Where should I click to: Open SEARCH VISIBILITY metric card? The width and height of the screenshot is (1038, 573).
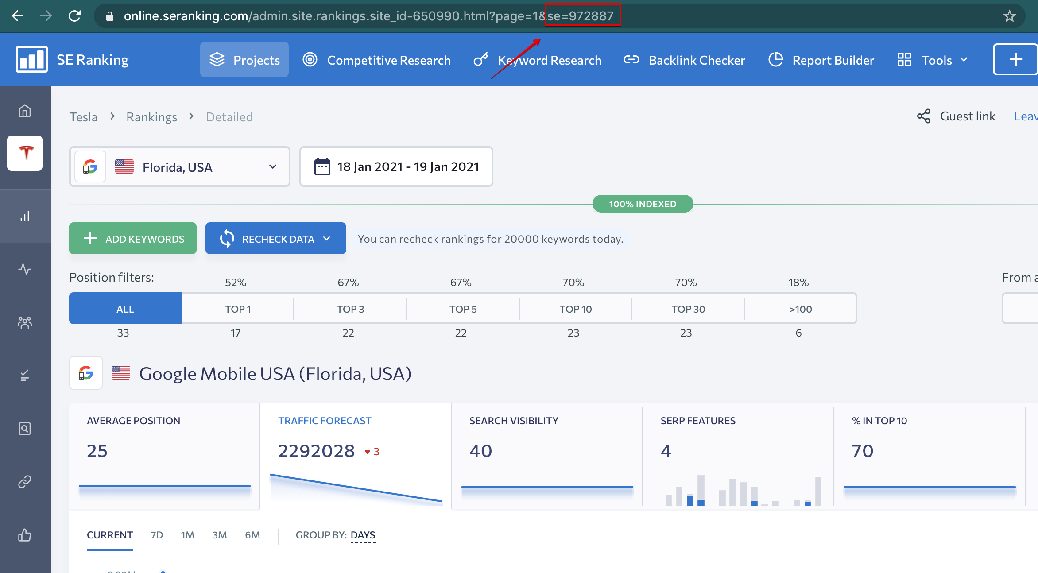tap(547, 456)
